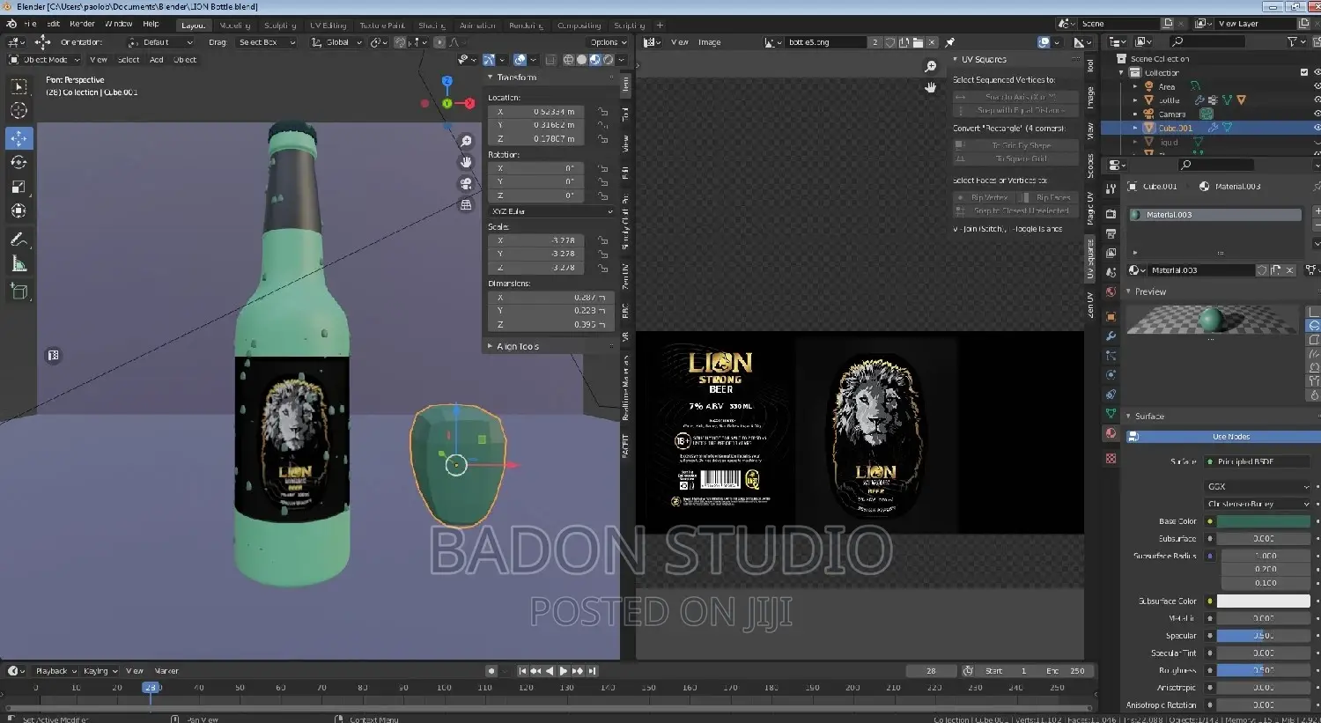Screen dimensions: 1321x723
Task: Switch to the UV Editing workspace tab
Action: coord(328,26)
